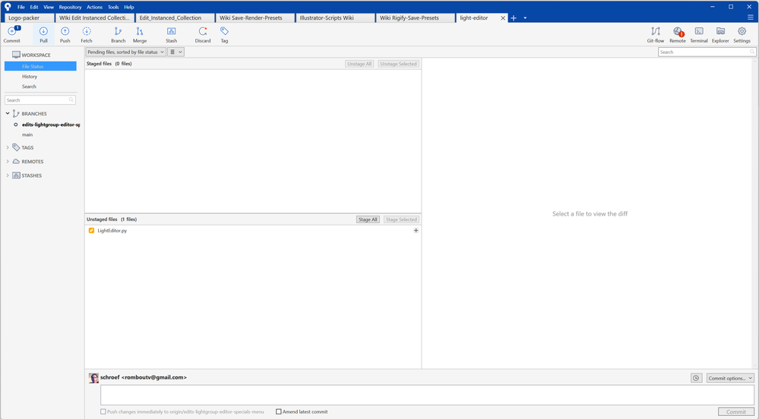759x419 pixels.
Task: Click the Commit button at bottom right
Action: coord(735,411)
